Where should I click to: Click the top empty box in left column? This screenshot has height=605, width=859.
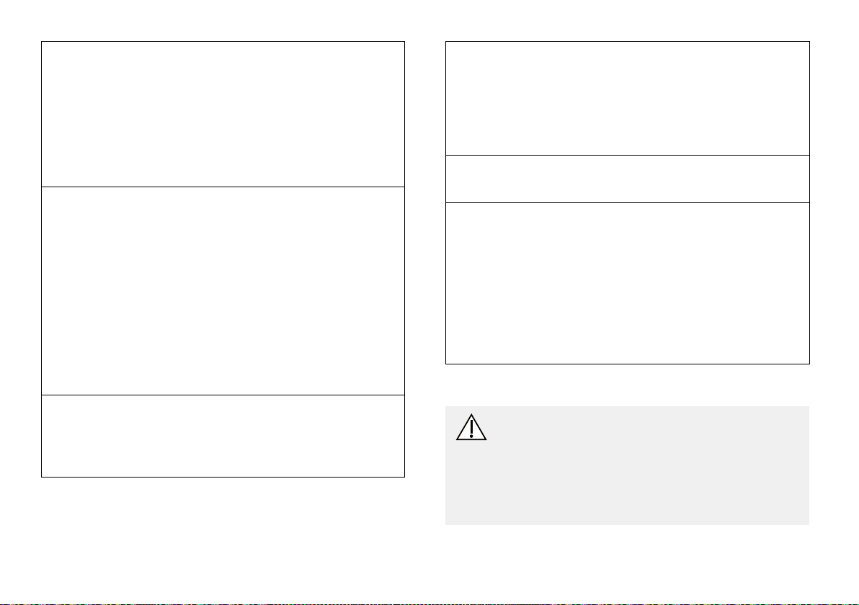click(x=223, y=114)
